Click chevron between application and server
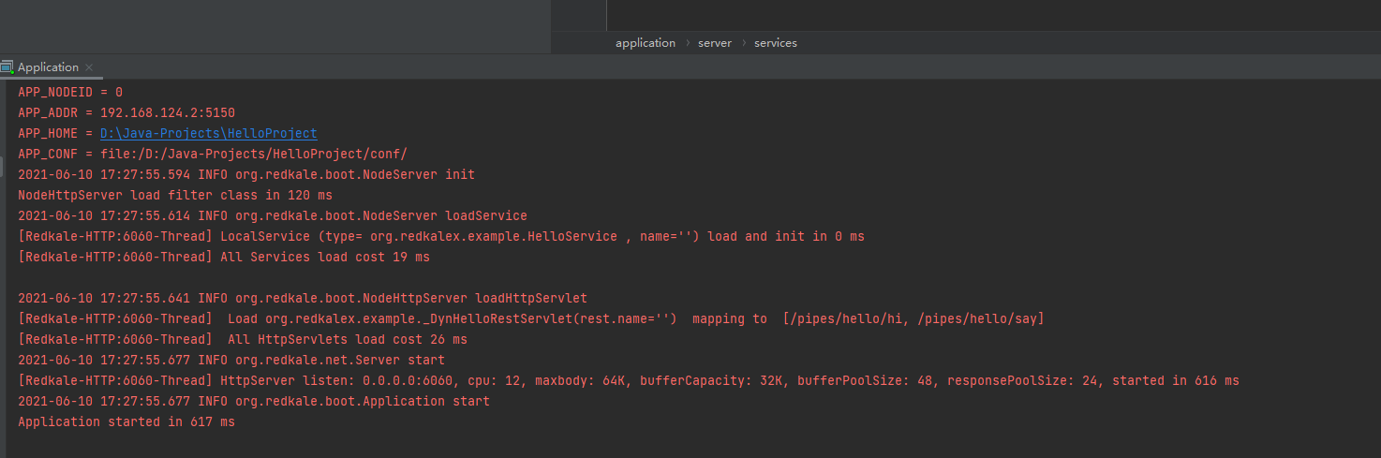 [x=687, y=43]
